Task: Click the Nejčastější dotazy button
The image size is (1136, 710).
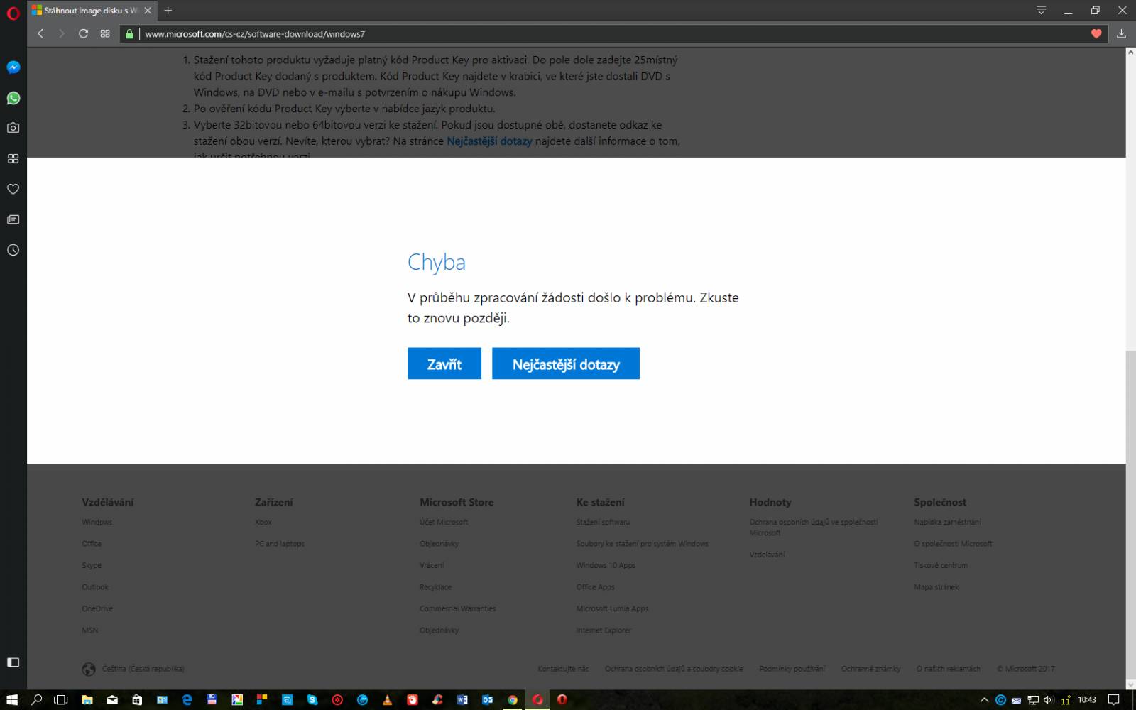Action: tap(566, 364)
